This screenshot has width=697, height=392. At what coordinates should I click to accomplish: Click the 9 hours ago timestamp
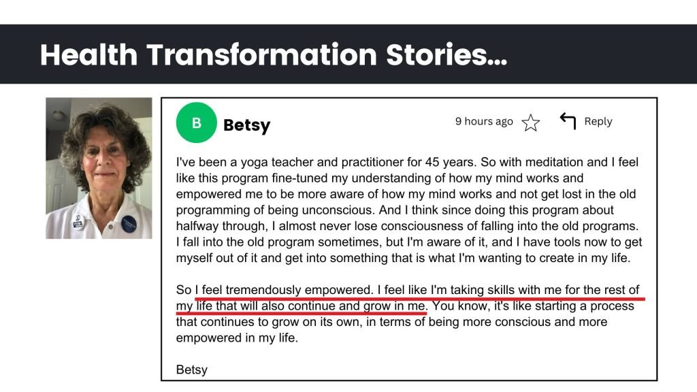pos(484,121)
